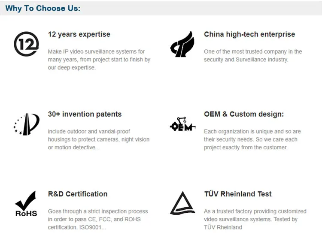Image resolution: width=322 pixels, height=241 pixels.
Task: Click the China high-tech enterprise leaf logo
Action: [182, 45]
